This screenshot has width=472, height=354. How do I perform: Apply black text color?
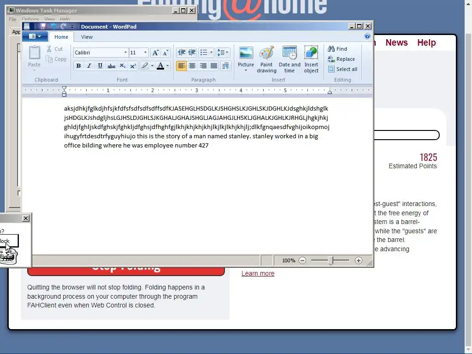[x=160, y=65]
